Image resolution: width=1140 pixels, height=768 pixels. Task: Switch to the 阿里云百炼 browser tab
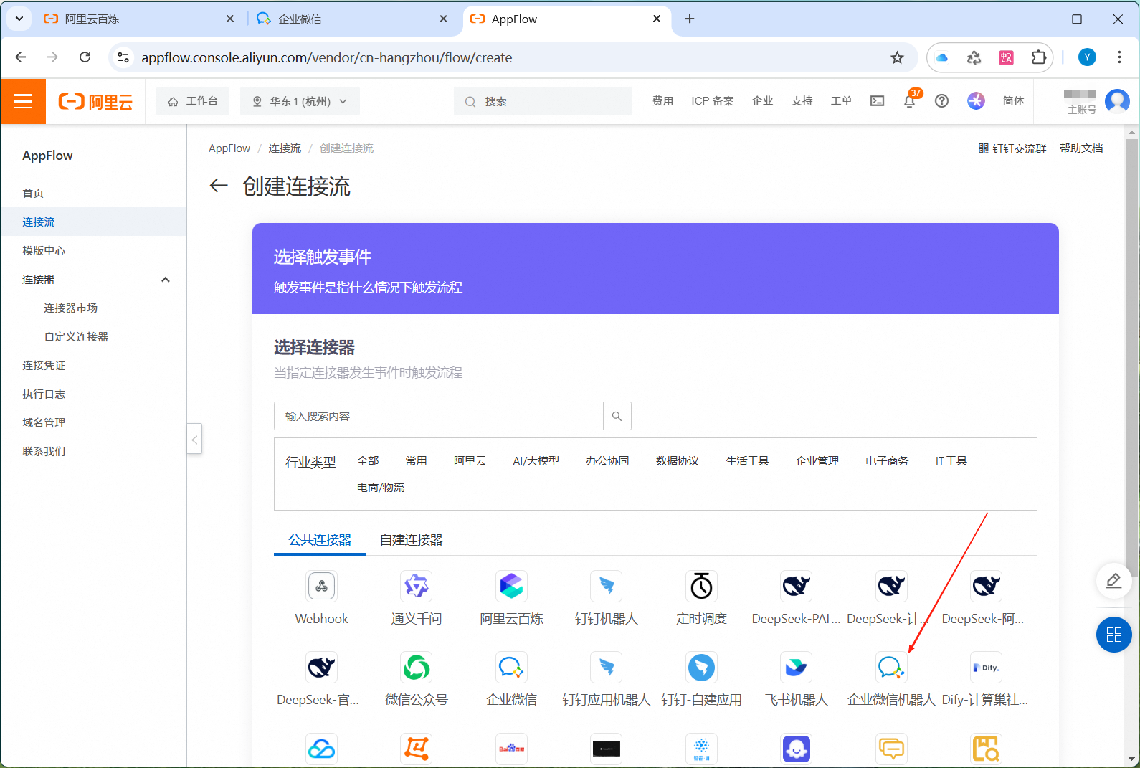(140, 19)
